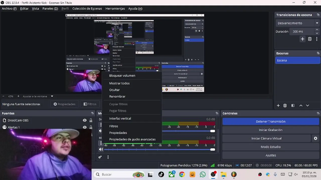The height and width of the screenshot is (180, 321).
Task: Lock the DroidCam OBS source
Action: 91,120
